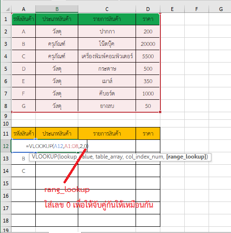Viewport: 231px width, 233px height.
Task: Click the VLOOKUP formula cell being edited
Action: click(49, 146)
